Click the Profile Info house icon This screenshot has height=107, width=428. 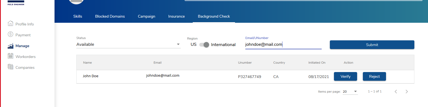click(x=10, y=23)
